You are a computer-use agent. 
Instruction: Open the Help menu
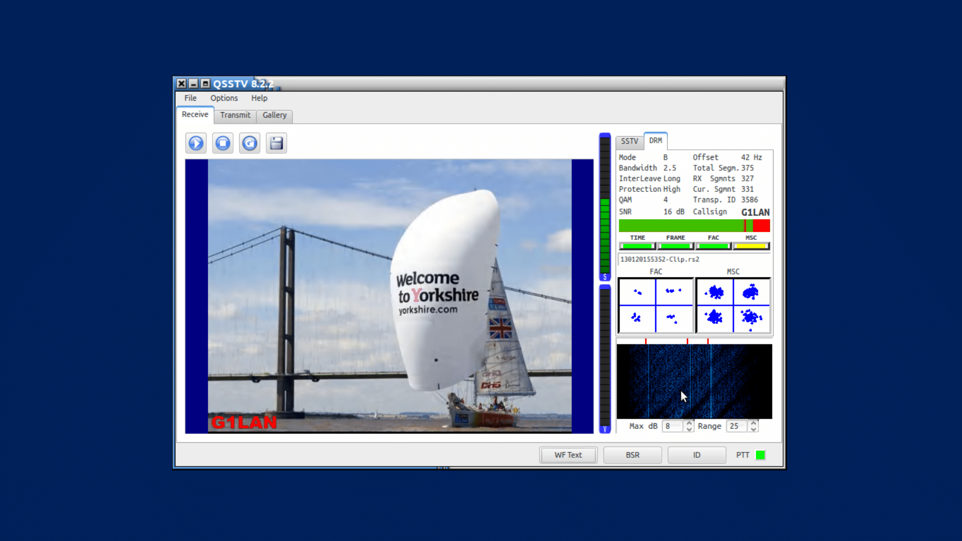tap(259, 98)
